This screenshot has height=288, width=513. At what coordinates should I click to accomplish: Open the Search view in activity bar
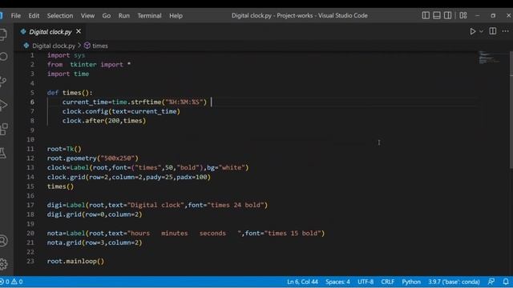3,57
